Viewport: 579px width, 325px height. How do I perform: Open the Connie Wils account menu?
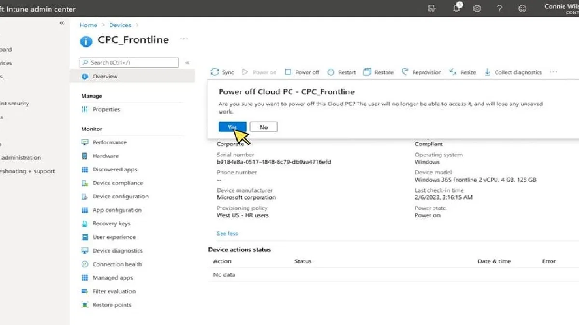[561, 9]
